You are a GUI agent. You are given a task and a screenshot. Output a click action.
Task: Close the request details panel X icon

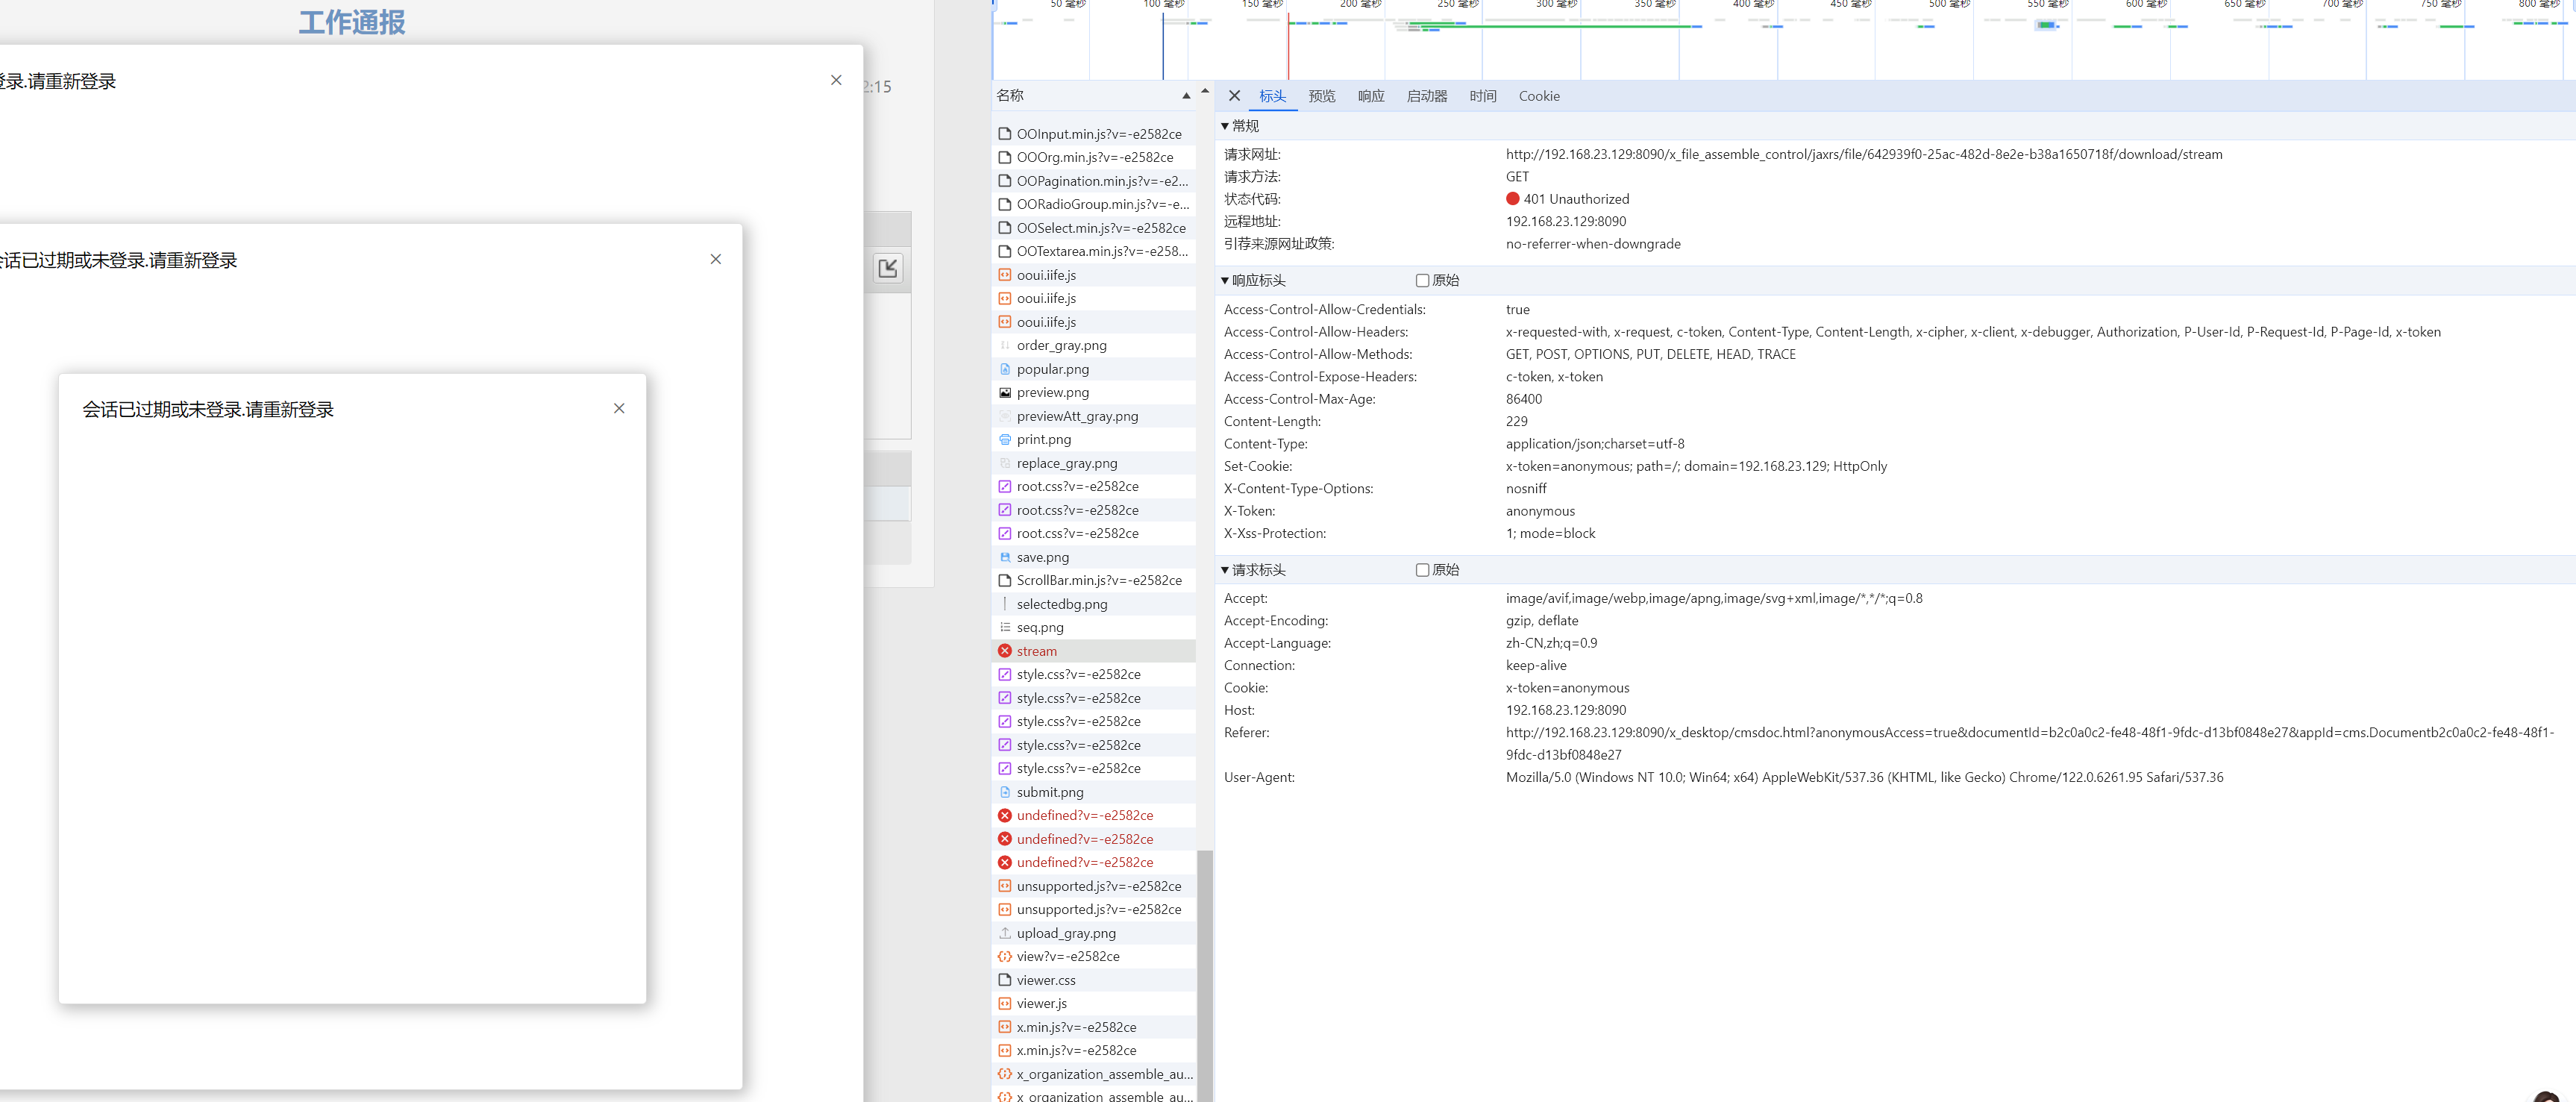coord(1234,96)
